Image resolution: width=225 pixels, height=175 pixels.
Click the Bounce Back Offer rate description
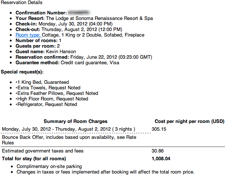tap(69, 140)
